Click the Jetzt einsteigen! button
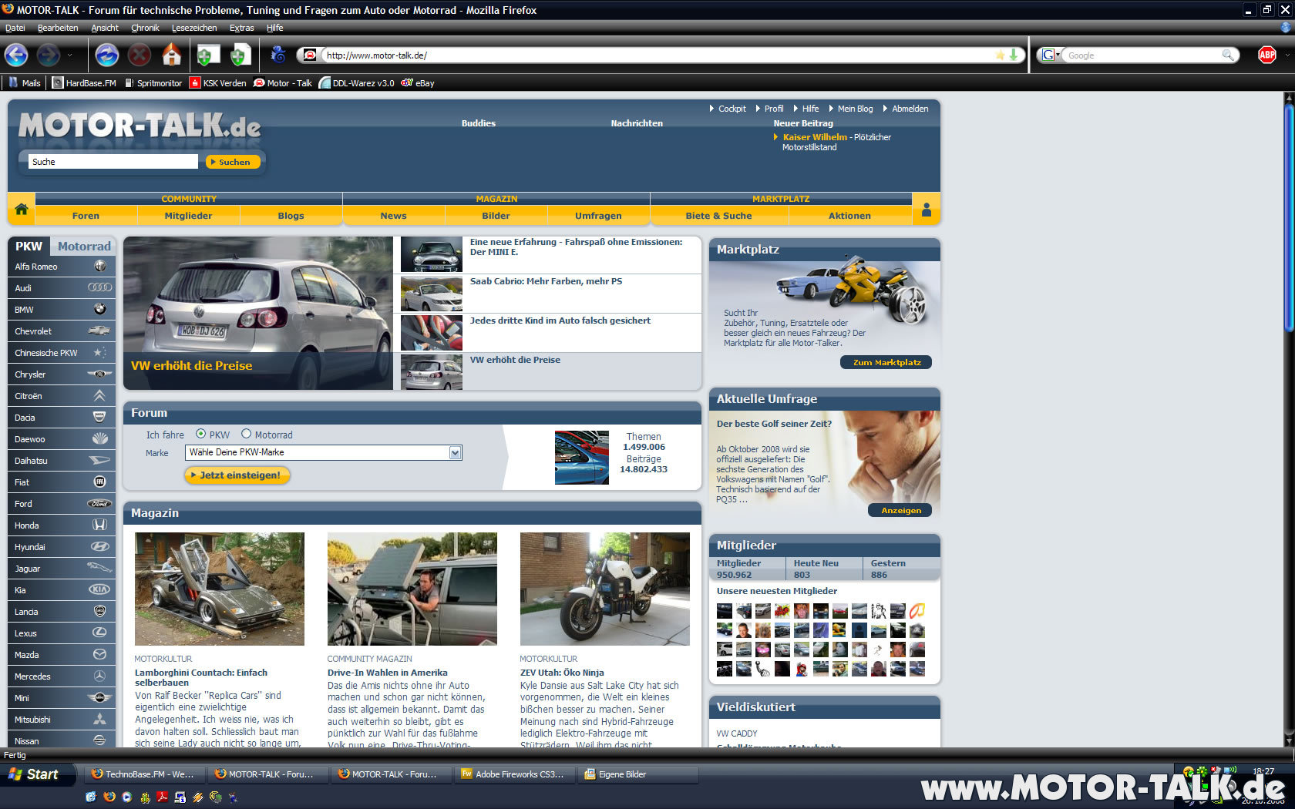The height and width of the screenshot is (809, 1295). click(237, 475)
